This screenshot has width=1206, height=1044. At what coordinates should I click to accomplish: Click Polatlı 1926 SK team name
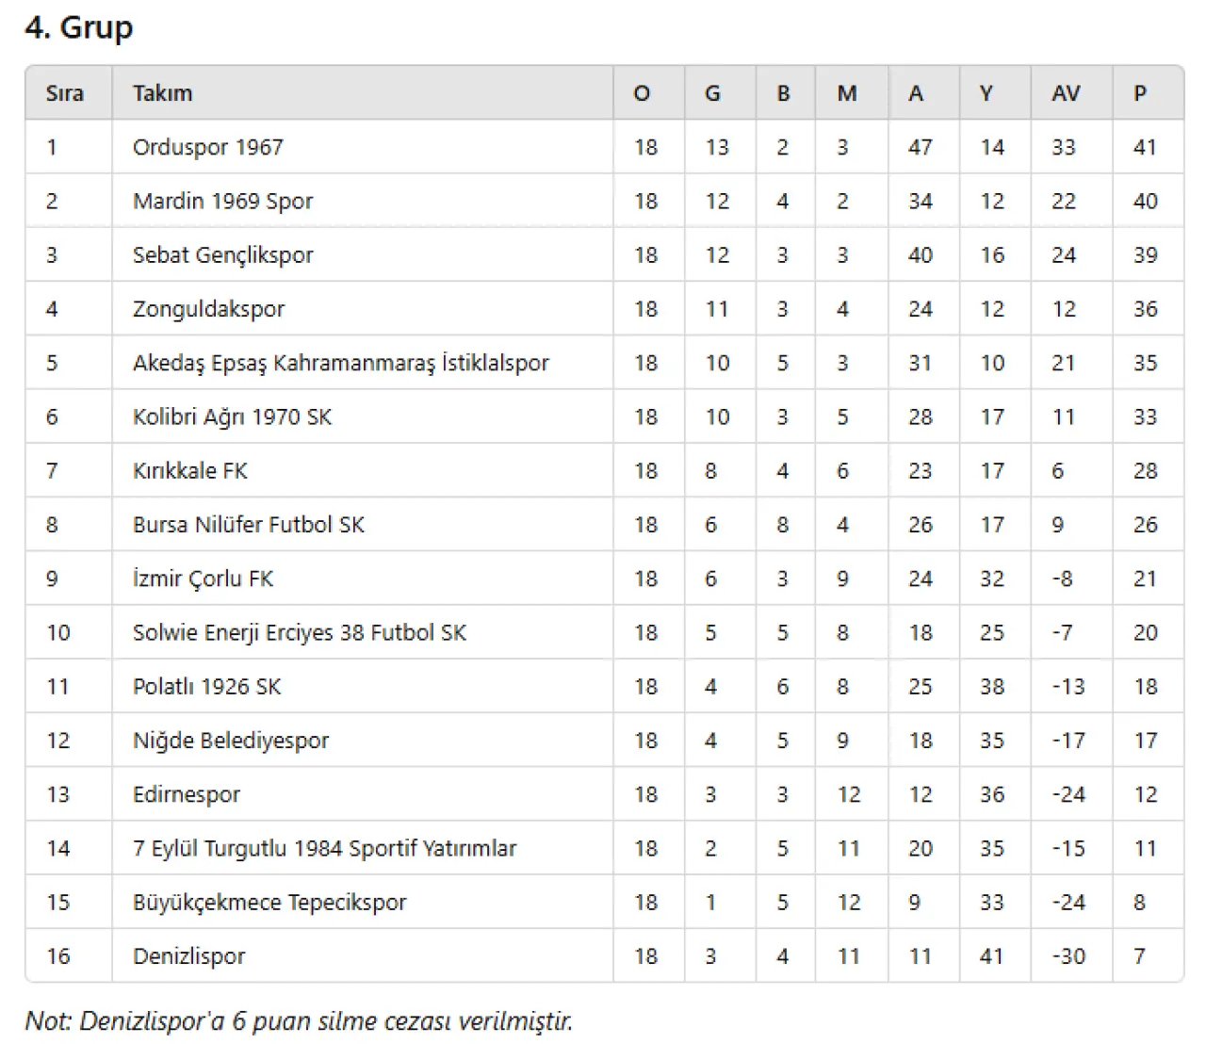(206, 687)
